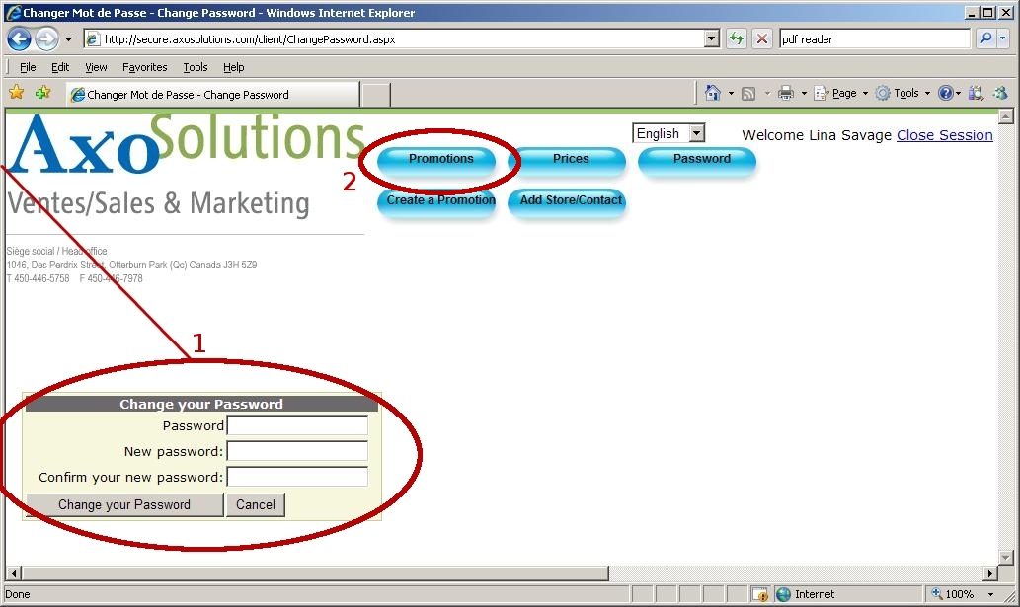Click the Create a Promotion button
1020x607 pixels.
[x=436, y=202]
